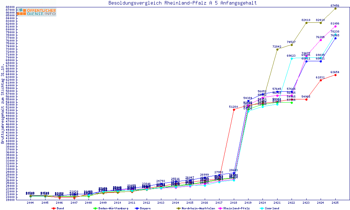350x210 pixels.
Task: Click the magenta Rheinland-Pfalz legend marker
Action: [x=220, y=208]
